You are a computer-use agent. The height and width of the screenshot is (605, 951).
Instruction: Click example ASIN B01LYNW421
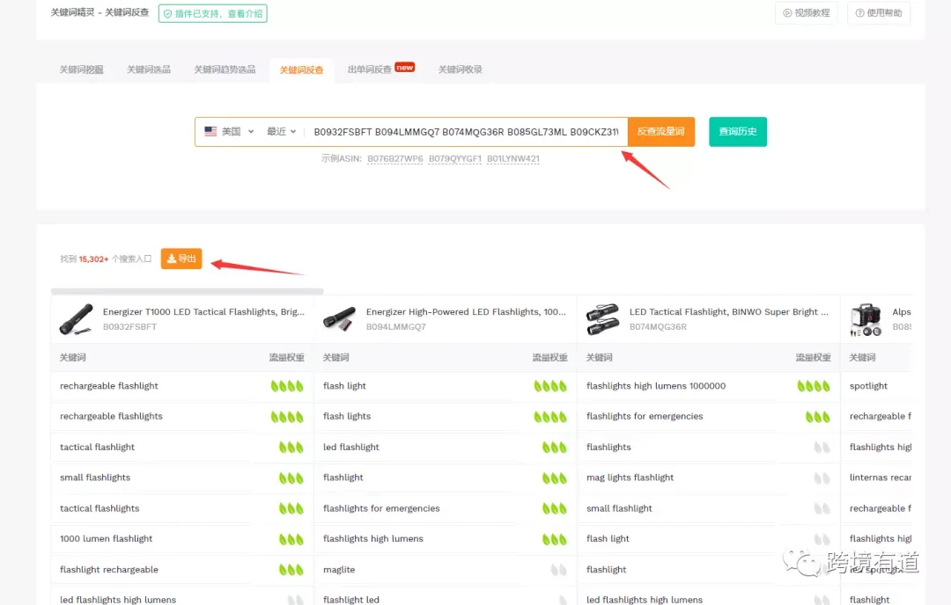point(513,158)
